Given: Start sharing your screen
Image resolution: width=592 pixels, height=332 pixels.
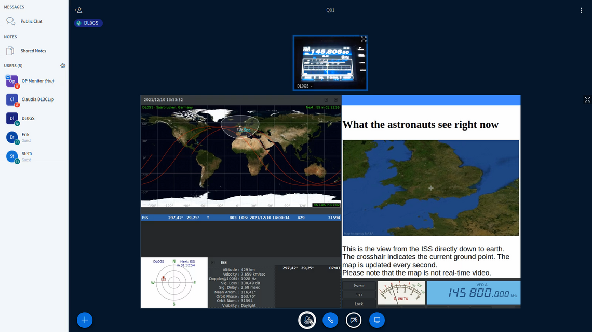Looking at the screenshot, I should tap(377, 320).
